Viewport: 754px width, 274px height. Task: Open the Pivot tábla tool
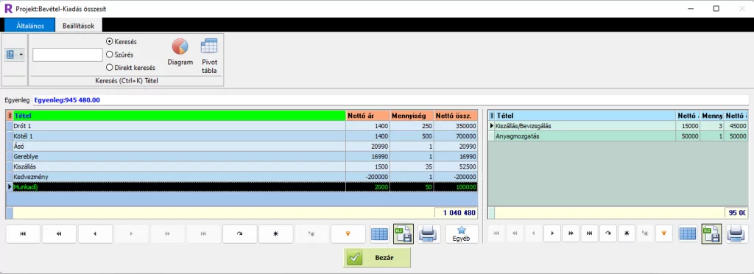point(209,55)
